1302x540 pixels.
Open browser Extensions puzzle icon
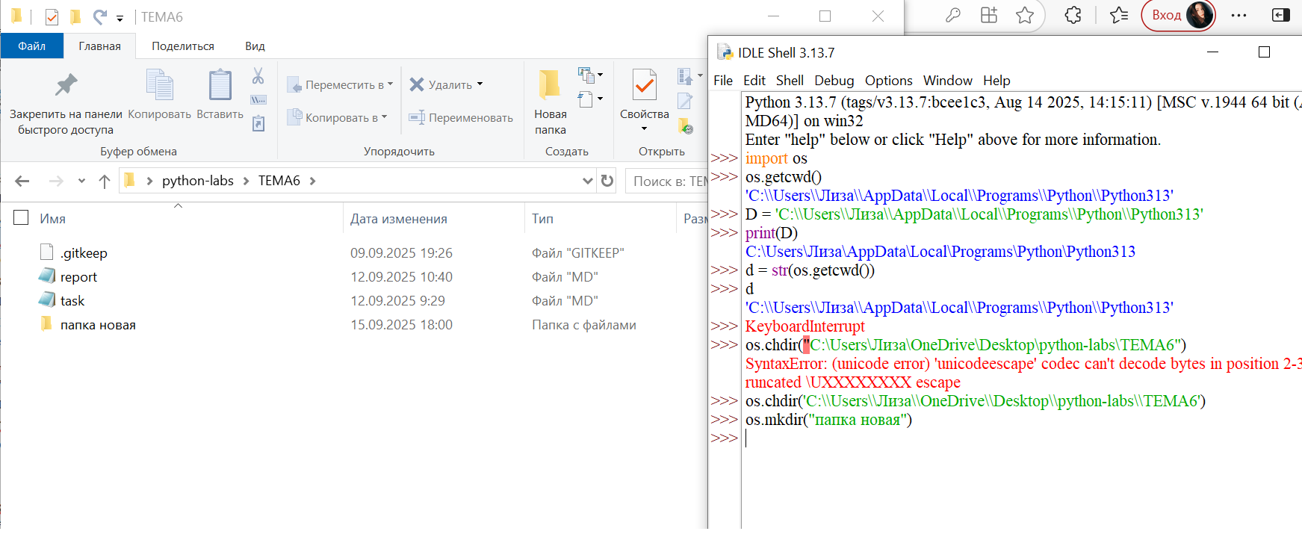tap(1073, 15)
